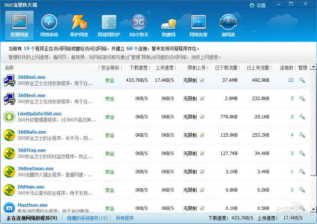The width and height of the screenshot is (317, 224).
Task: Open LiveUpdate360.exe name link
Action: pos(40,113)
